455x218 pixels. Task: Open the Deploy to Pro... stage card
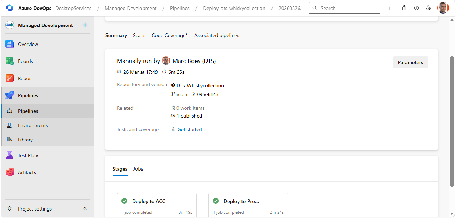[x=248, y=205]
